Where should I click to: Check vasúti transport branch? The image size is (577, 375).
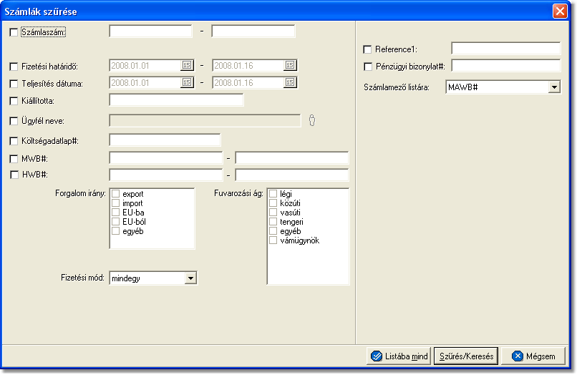273,212
